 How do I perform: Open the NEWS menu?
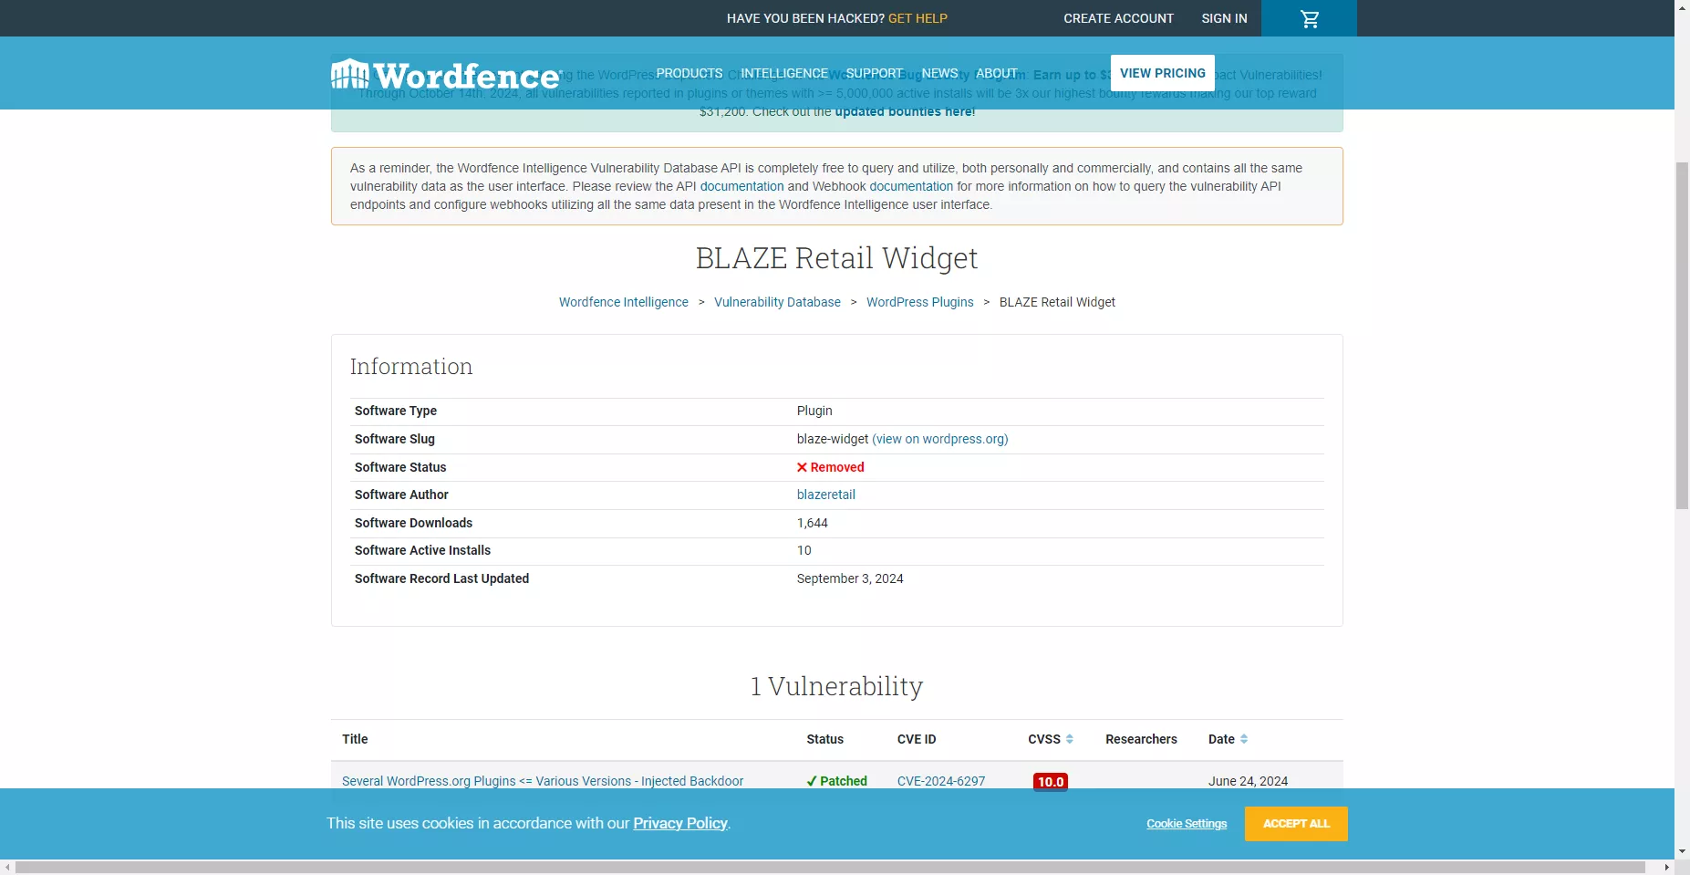(x=939, y=73)
